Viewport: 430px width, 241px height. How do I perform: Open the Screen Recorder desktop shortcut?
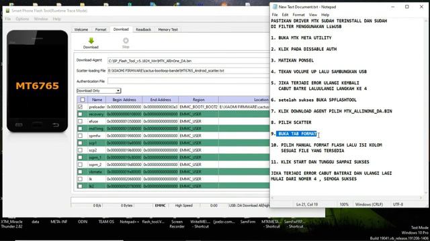[x=177, y=224]
